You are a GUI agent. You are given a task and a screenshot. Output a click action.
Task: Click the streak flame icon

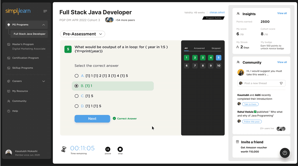237,47
